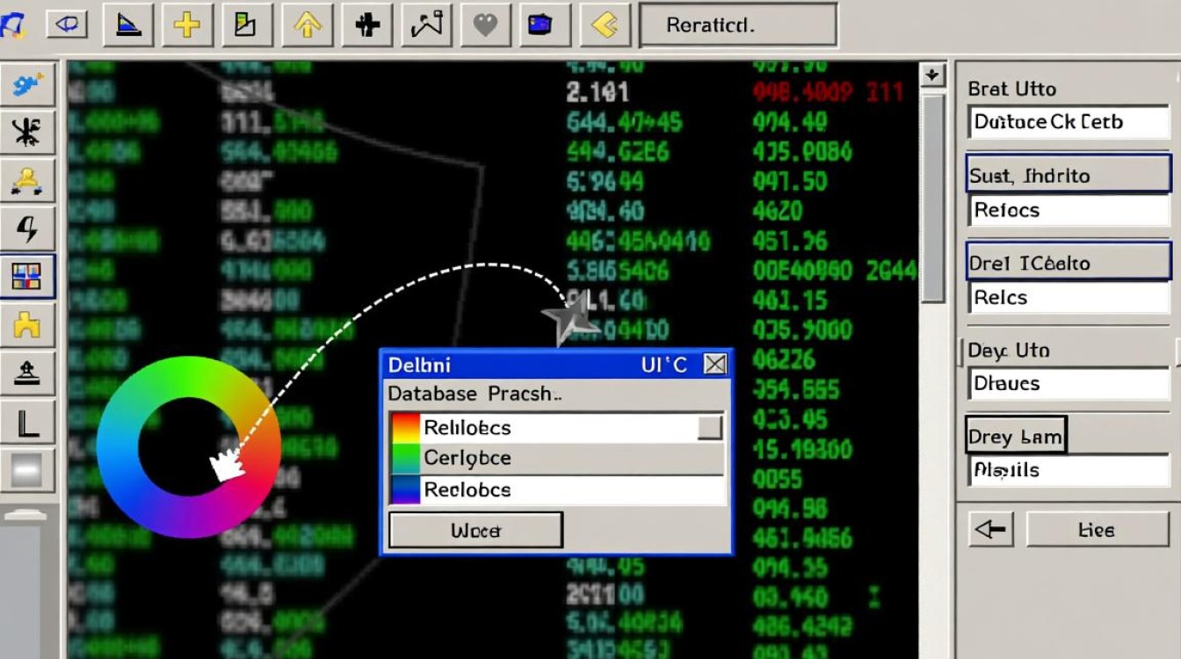The width and height of the screenshot is (1181, 659).
Task: Select the Reclobcs row with blue swatch
Action: coord(555,489)
